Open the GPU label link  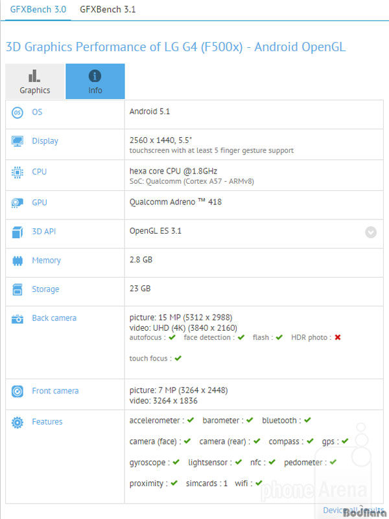(x=39, y=203)
